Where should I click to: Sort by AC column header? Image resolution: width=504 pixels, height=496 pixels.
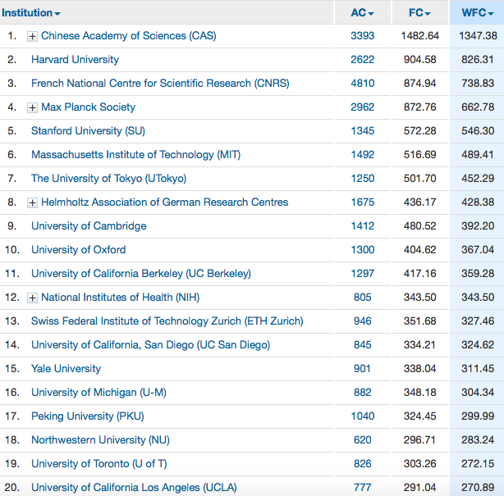362,13
